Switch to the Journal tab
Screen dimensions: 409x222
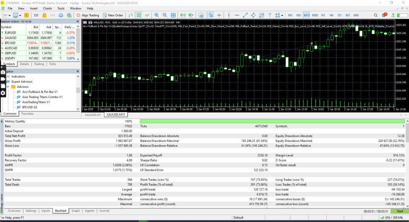(x=104, y=211)
